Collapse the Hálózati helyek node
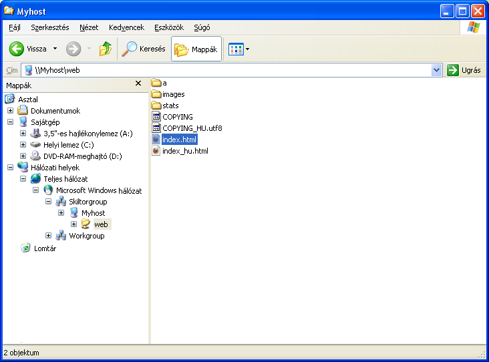Viewport: 489px width, 362px height. click(10, 168)
